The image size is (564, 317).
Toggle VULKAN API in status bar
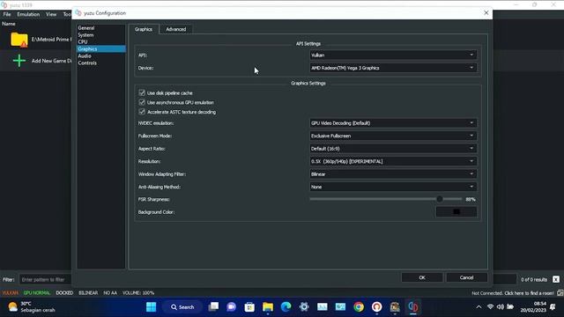[x=11, y=293]
